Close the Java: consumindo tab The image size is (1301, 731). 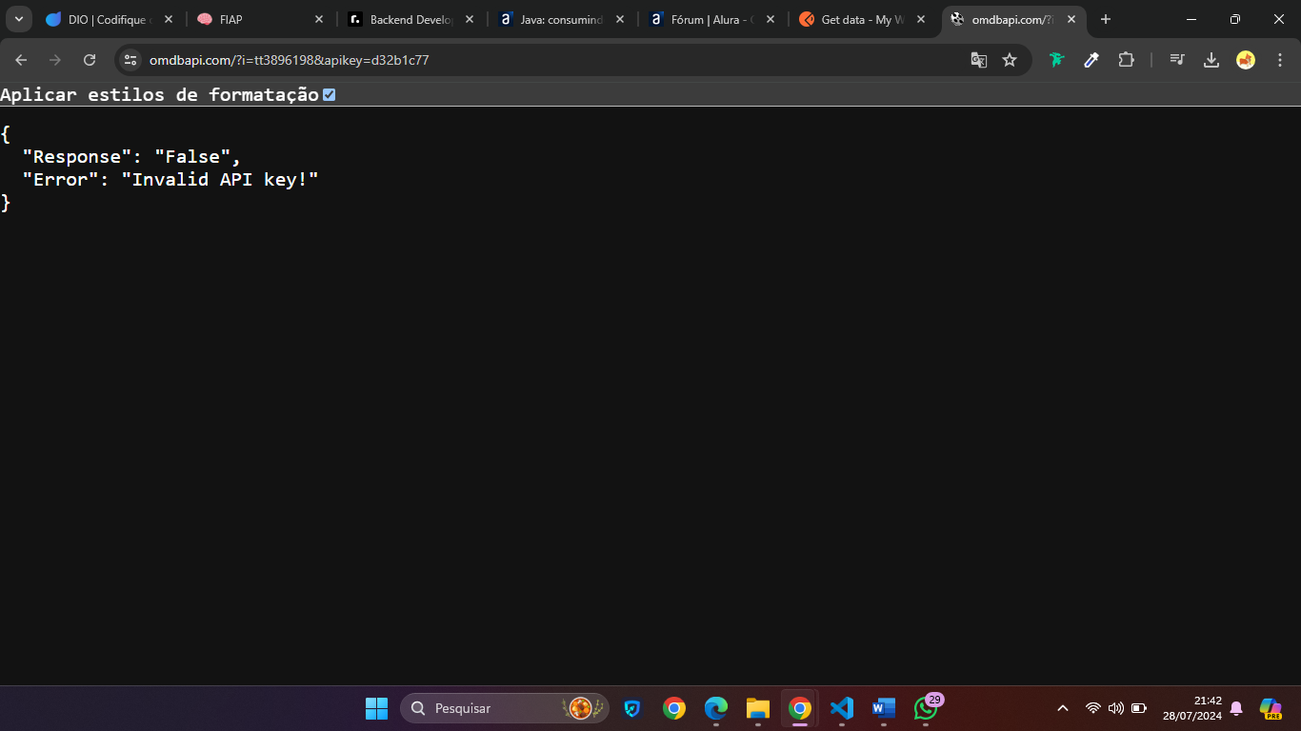coord(620,19)
